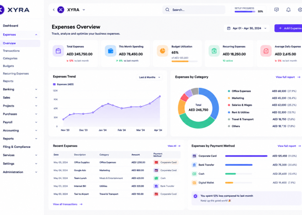Open the XYRA workspace switcher chevron
302x215 pixels.
point(84,10)
